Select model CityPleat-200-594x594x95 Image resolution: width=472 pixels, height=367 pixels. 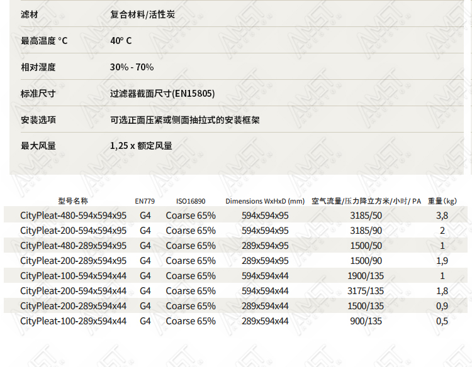coord(74,231)
